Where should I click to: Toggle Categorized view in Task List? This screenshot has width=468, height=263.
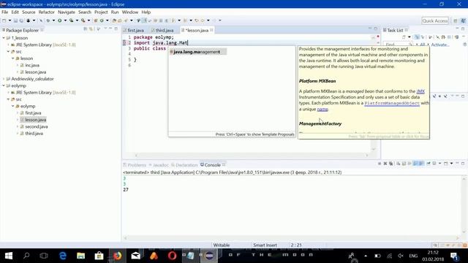[417, 37]
